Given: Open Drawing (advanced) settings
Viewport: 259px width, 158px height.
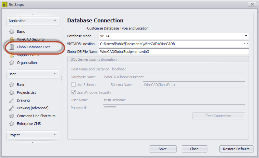Looking at the screenshot, I should click(x=33, y=108).
